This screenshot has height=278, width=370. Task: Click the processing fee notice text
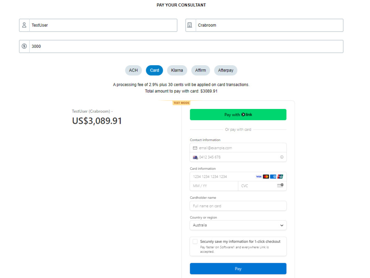coord(181,85)
